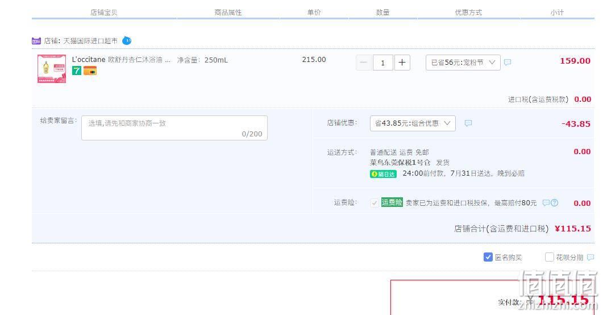Click the 优惠方式 column header
This screenshot has height=315, width=603.
468,13
